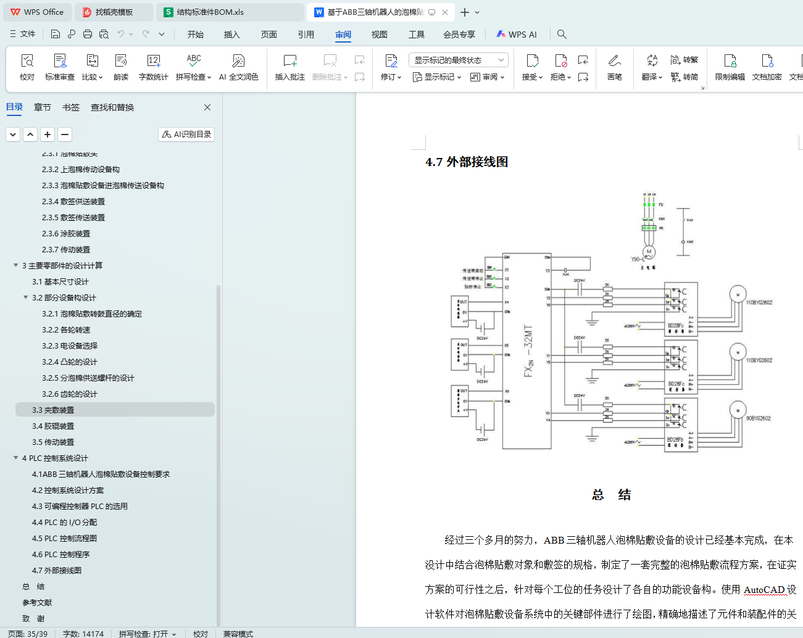Open the 显示标记的最终状态 combo box
This screenshot has width=803, height=638.
(x=458, y=60)
